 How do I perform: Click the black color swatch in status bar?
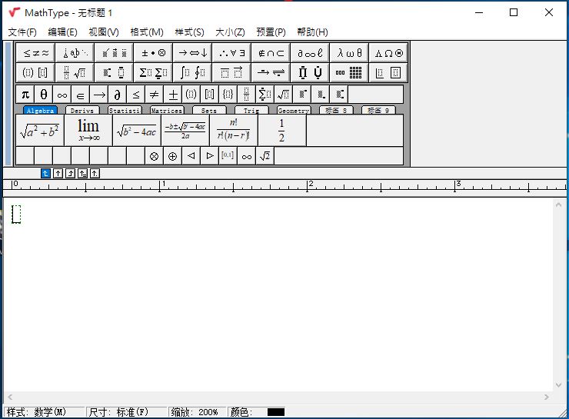(x=275, y=412)
